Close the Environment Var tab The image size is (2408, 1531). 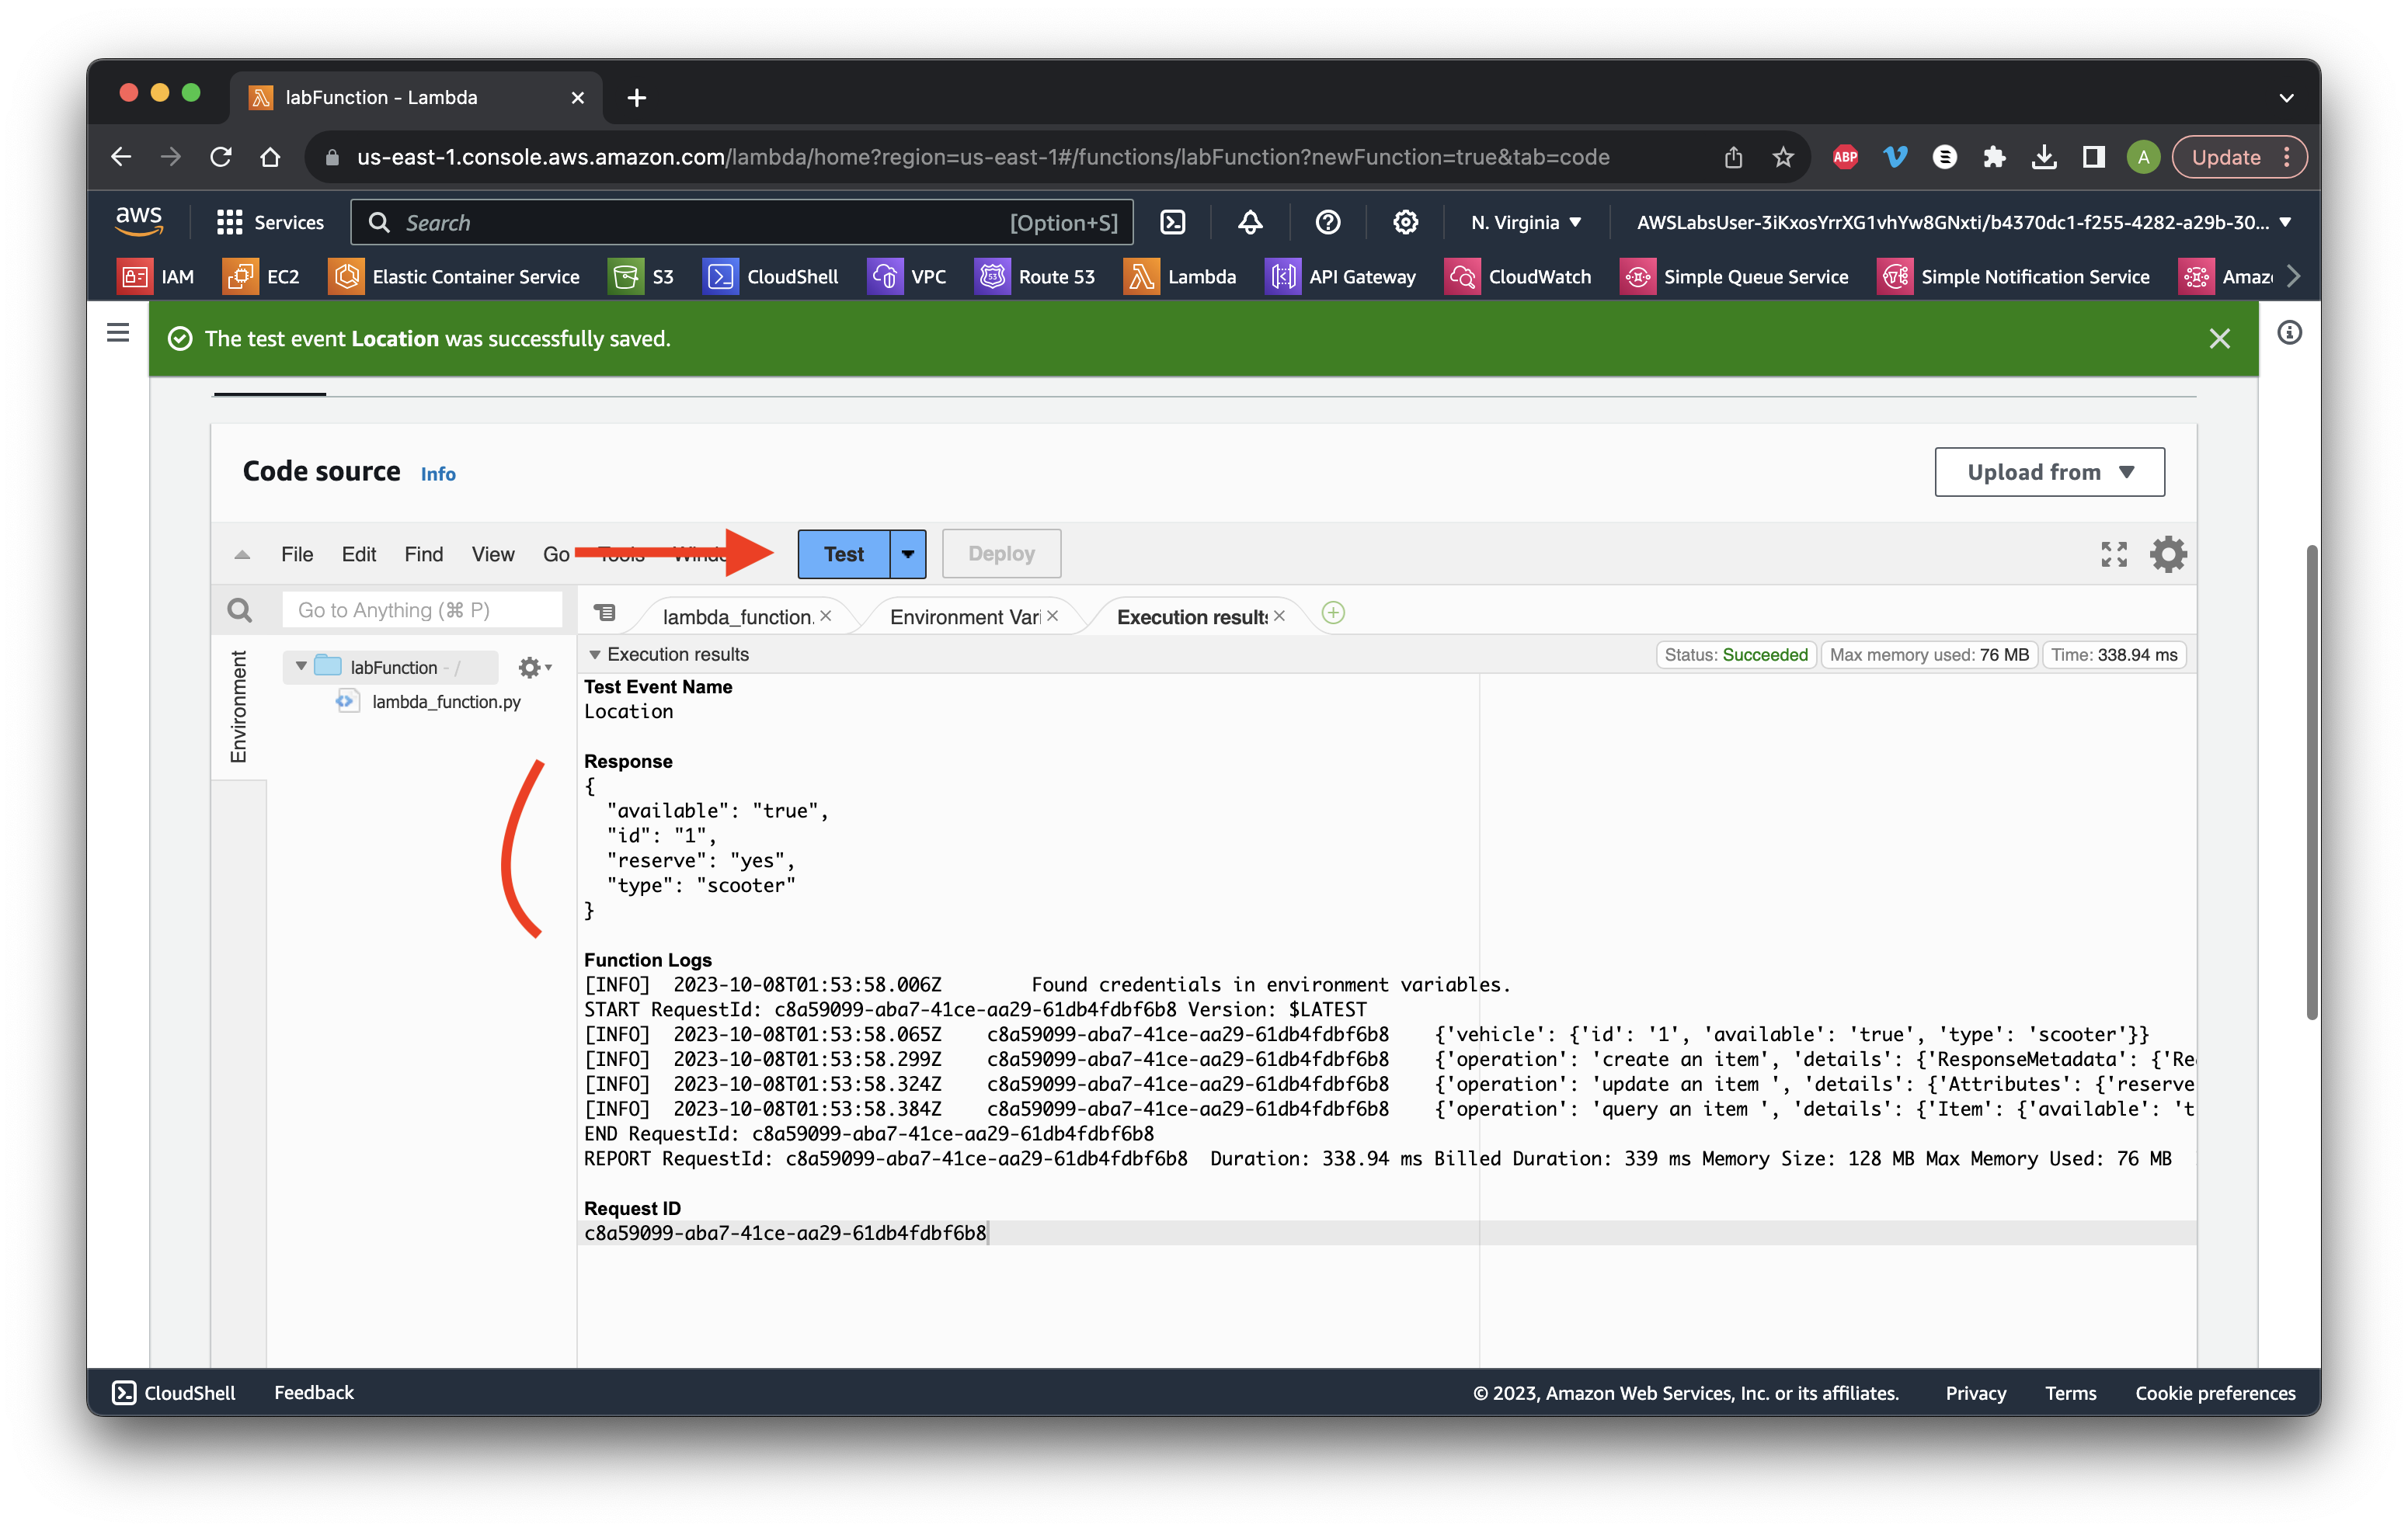pos(1053,616)
